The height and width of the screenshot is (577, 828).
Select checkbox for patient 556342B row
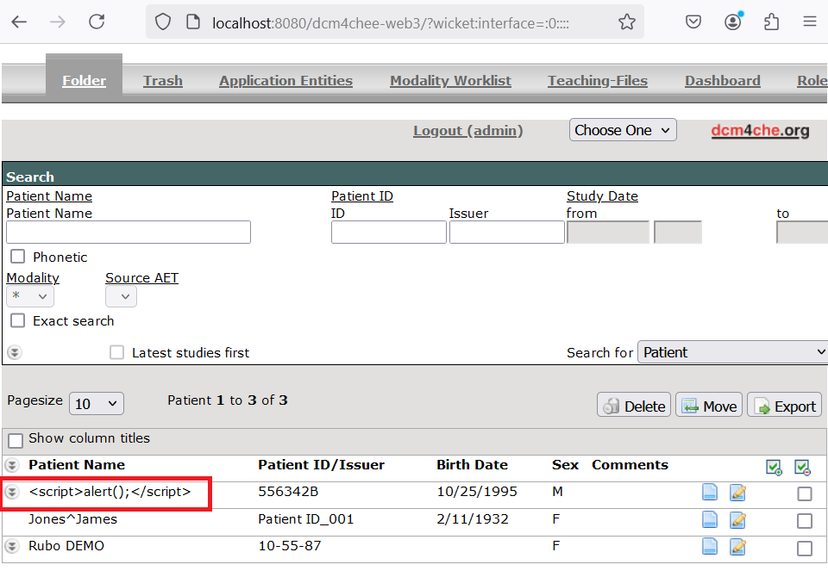click(x=804, y=493)
